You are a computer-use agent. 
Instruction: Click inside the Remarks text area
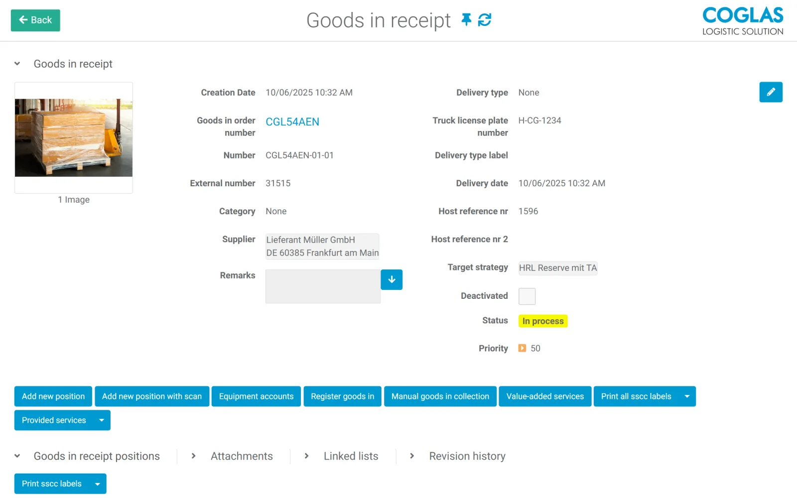click(323, 286)
